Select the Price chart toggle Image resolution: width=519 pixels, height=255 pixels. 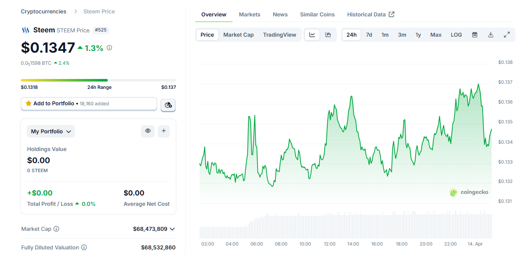(x=207, y=35)
